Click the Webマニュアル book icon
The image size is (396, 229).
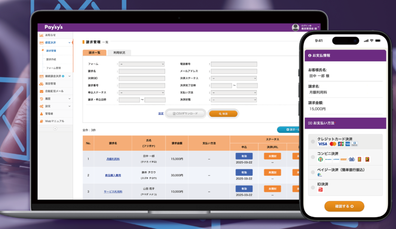(41, 121)
